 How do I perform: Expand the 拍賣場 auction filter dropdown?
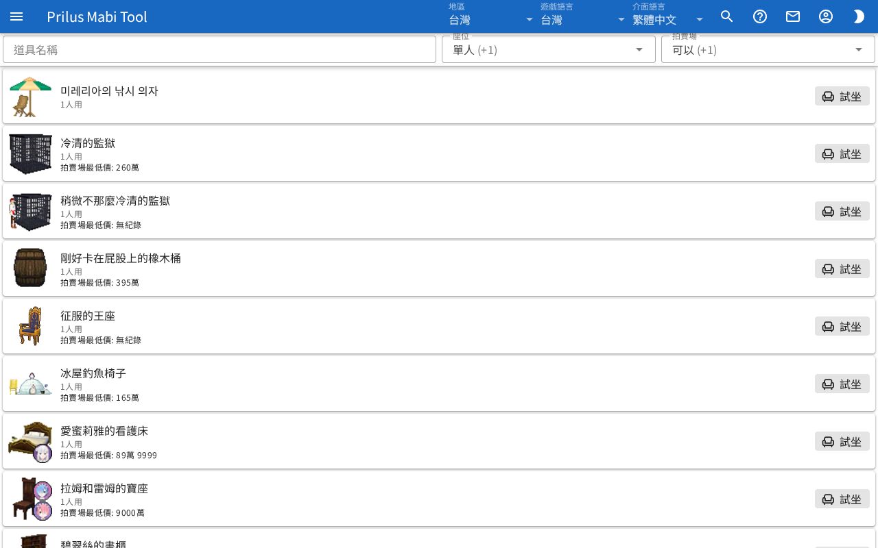coord(768,49)
